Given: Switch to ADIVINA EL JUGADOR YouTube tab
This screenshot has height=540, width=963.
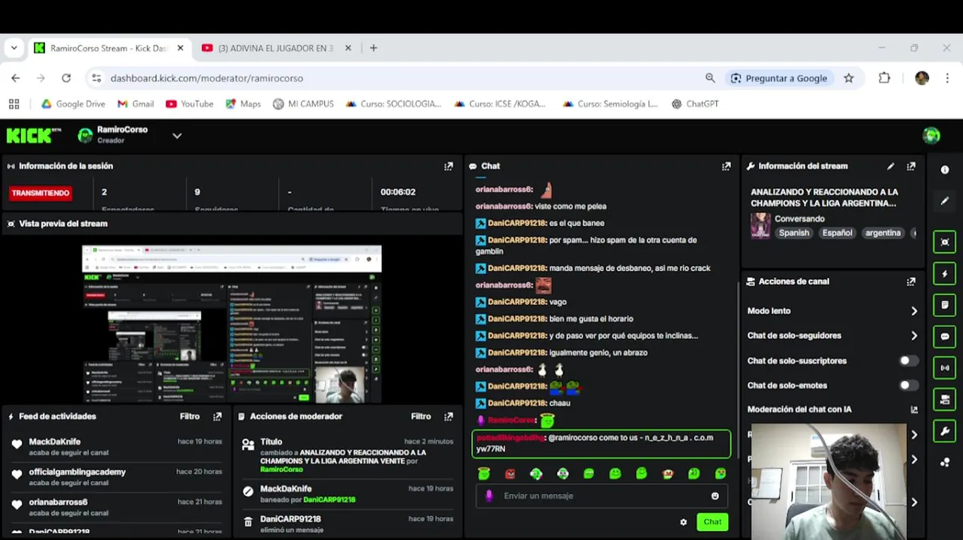Looking at the screenshot, I should click(x=276, y=48).
